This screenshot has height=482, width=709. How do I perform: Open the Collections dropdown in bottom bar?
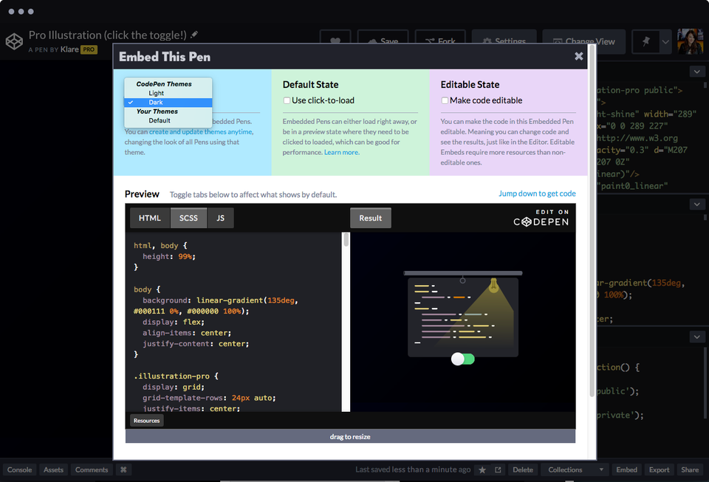click(574, 469)
